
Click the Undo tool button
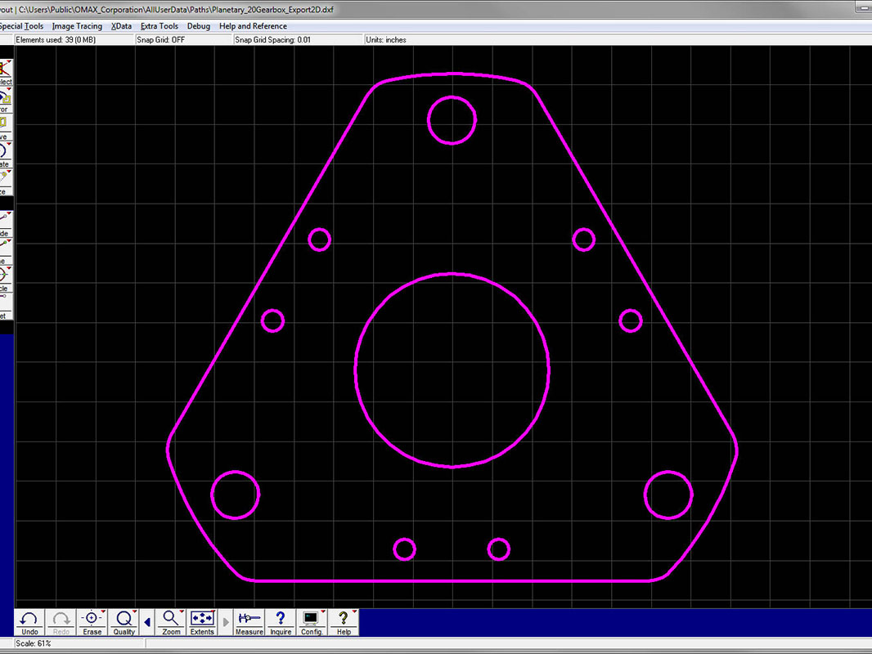pos(29,622)
